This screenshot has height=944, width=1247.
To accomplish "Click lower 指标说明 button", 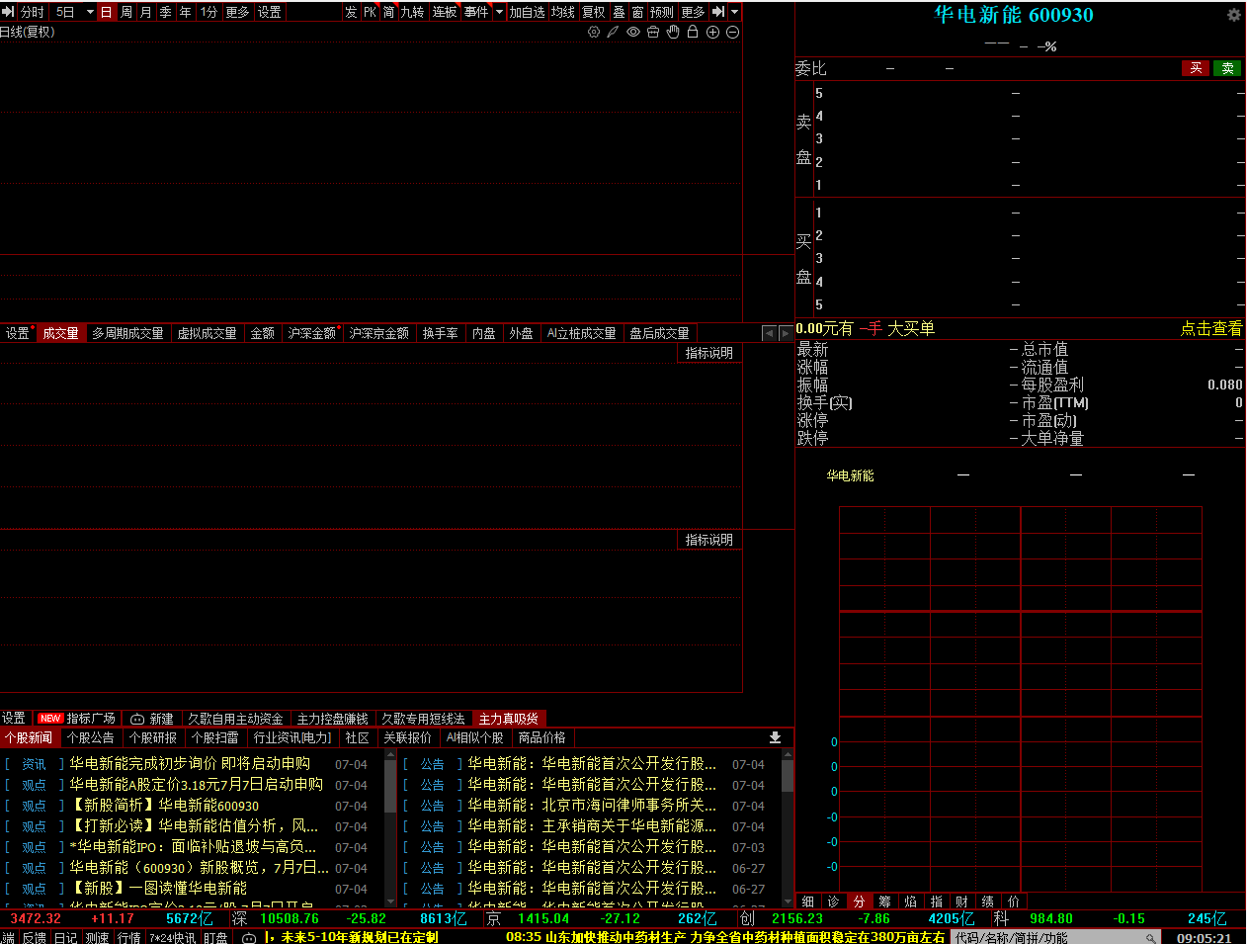I will coord(709,540).
